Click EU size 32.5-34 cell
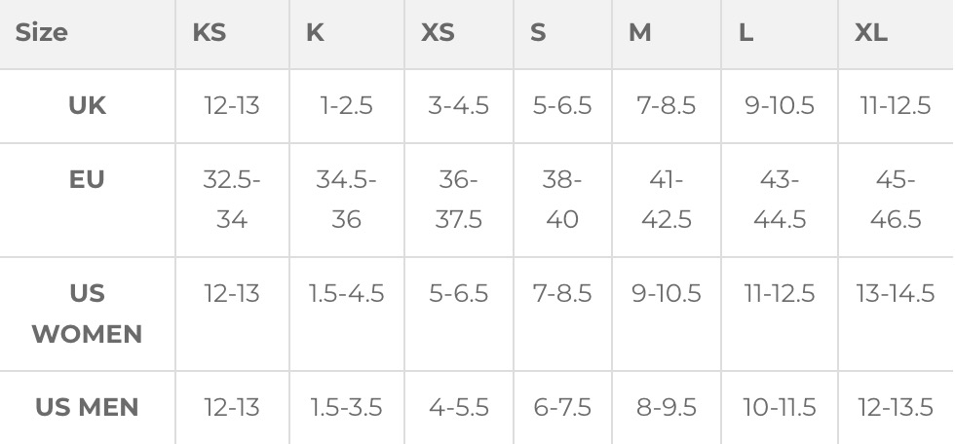 [x=232, y=200]
